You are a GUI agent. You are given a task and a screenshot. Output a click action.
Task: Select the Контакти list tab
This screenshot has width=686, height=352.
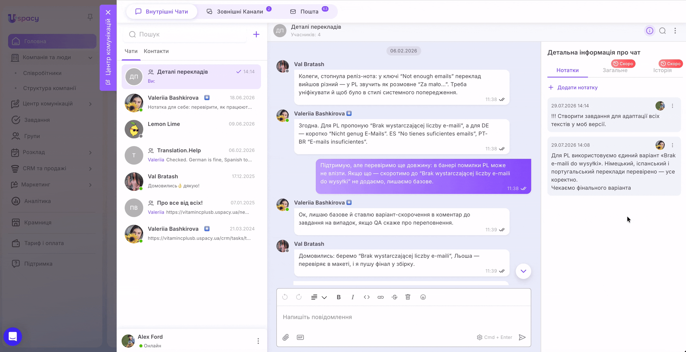(x=156, y=51)
